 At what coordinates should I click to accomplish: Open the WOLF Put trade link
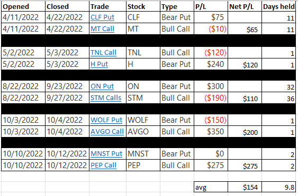coord(106,120)
